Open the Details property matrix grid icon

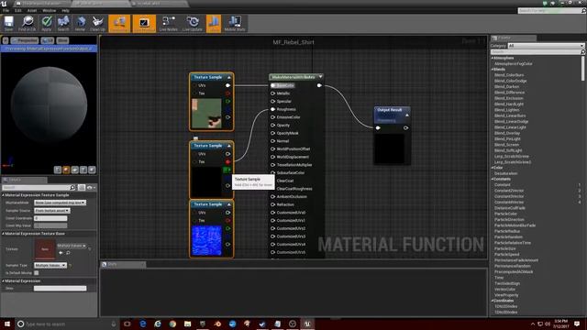point(82,187)
